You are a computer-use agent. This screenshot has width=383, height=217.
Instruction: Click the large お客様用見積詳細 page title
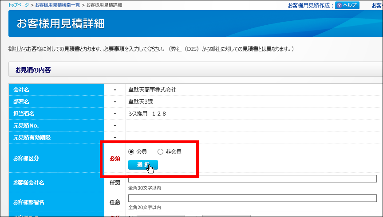(60, 23)
